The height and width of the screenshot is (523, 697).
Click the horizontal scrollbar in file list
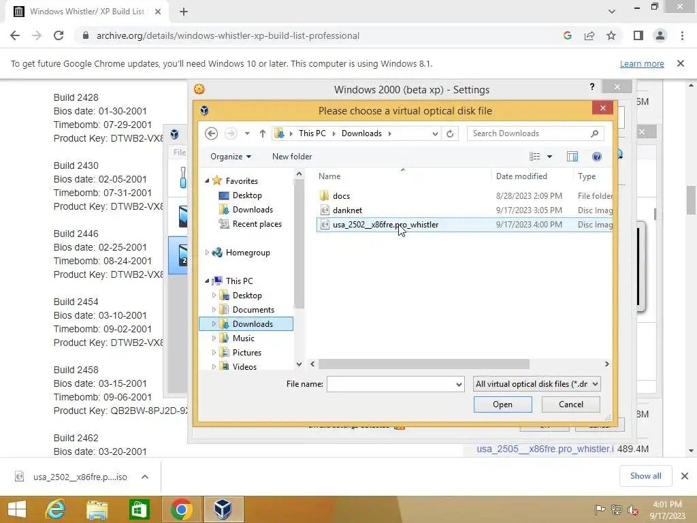(x=423, y=364)
